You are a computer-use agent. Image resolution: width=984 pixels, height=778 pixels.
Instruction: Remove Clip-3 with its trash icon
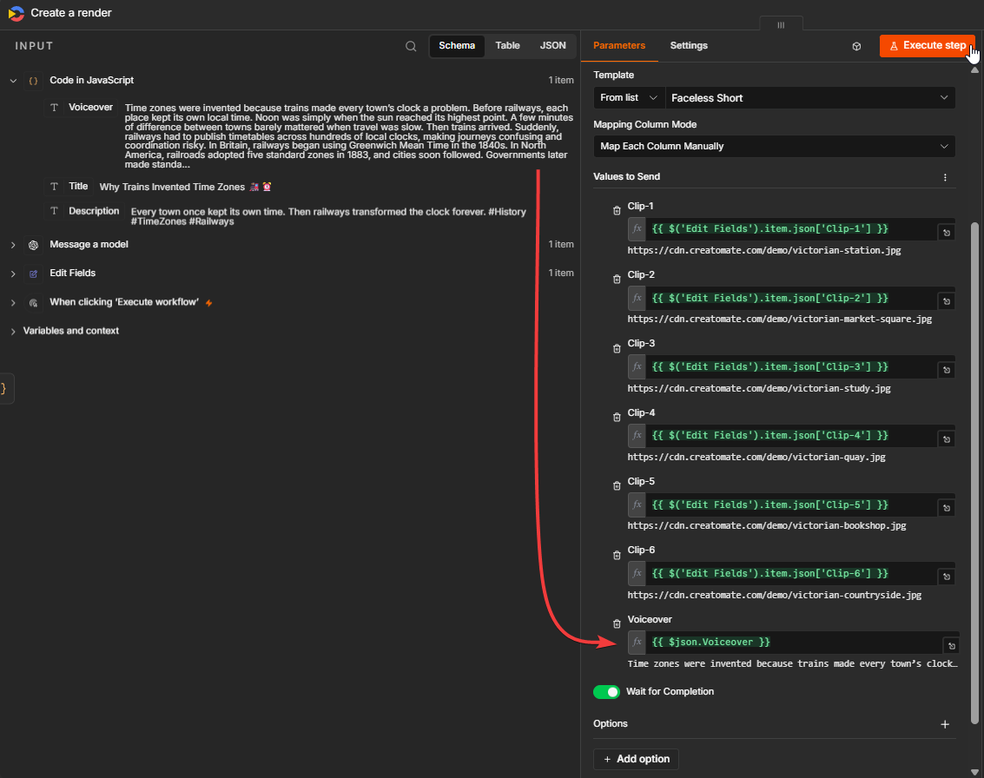(617, 348)
